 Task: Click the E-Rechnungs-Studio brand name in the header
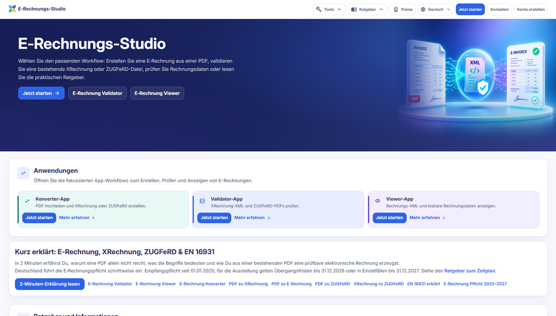tap(42, 9)
